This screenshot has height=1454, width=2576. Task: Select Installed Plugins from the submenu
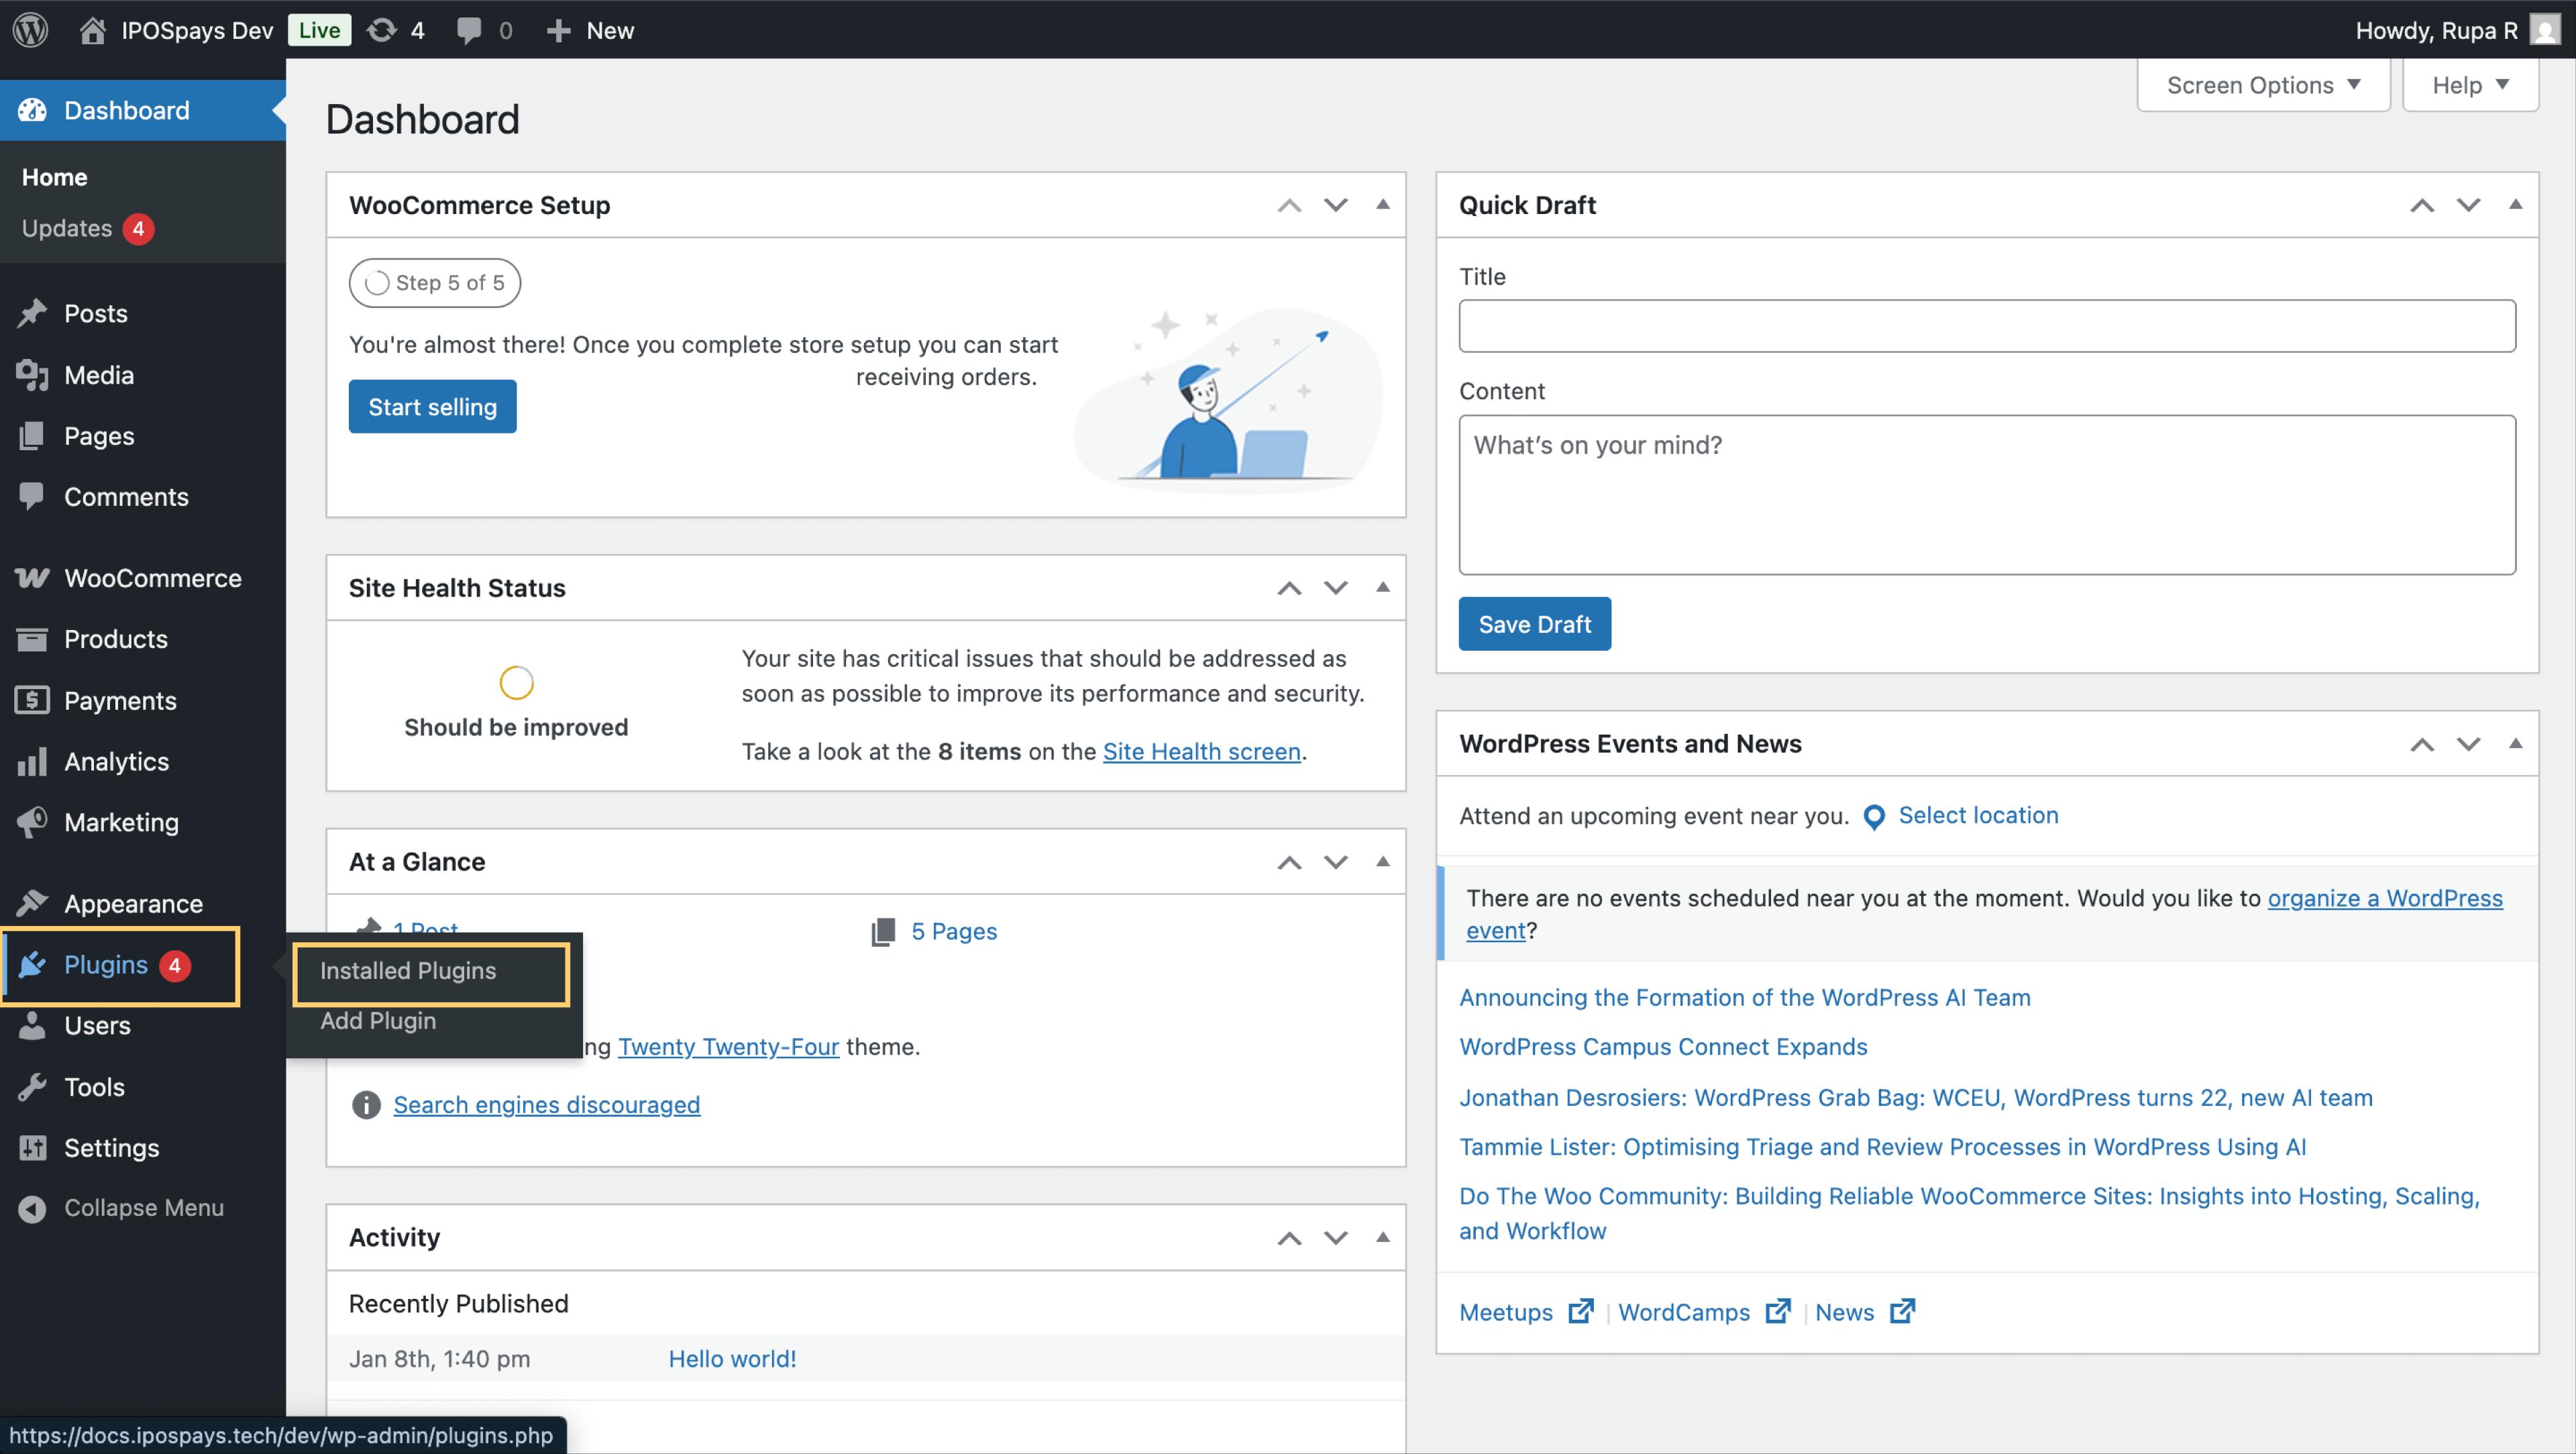pos(408,970)
